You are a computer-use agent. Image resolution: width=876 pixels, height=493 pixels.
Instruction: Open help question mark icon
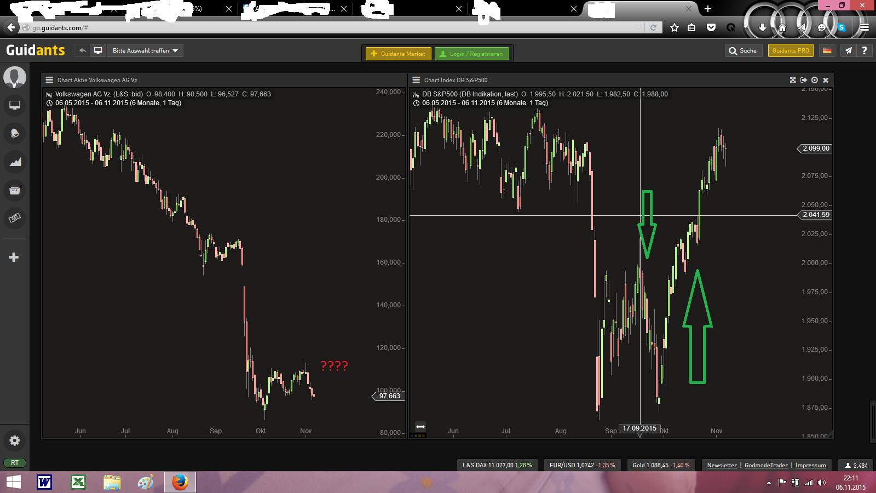865,50
